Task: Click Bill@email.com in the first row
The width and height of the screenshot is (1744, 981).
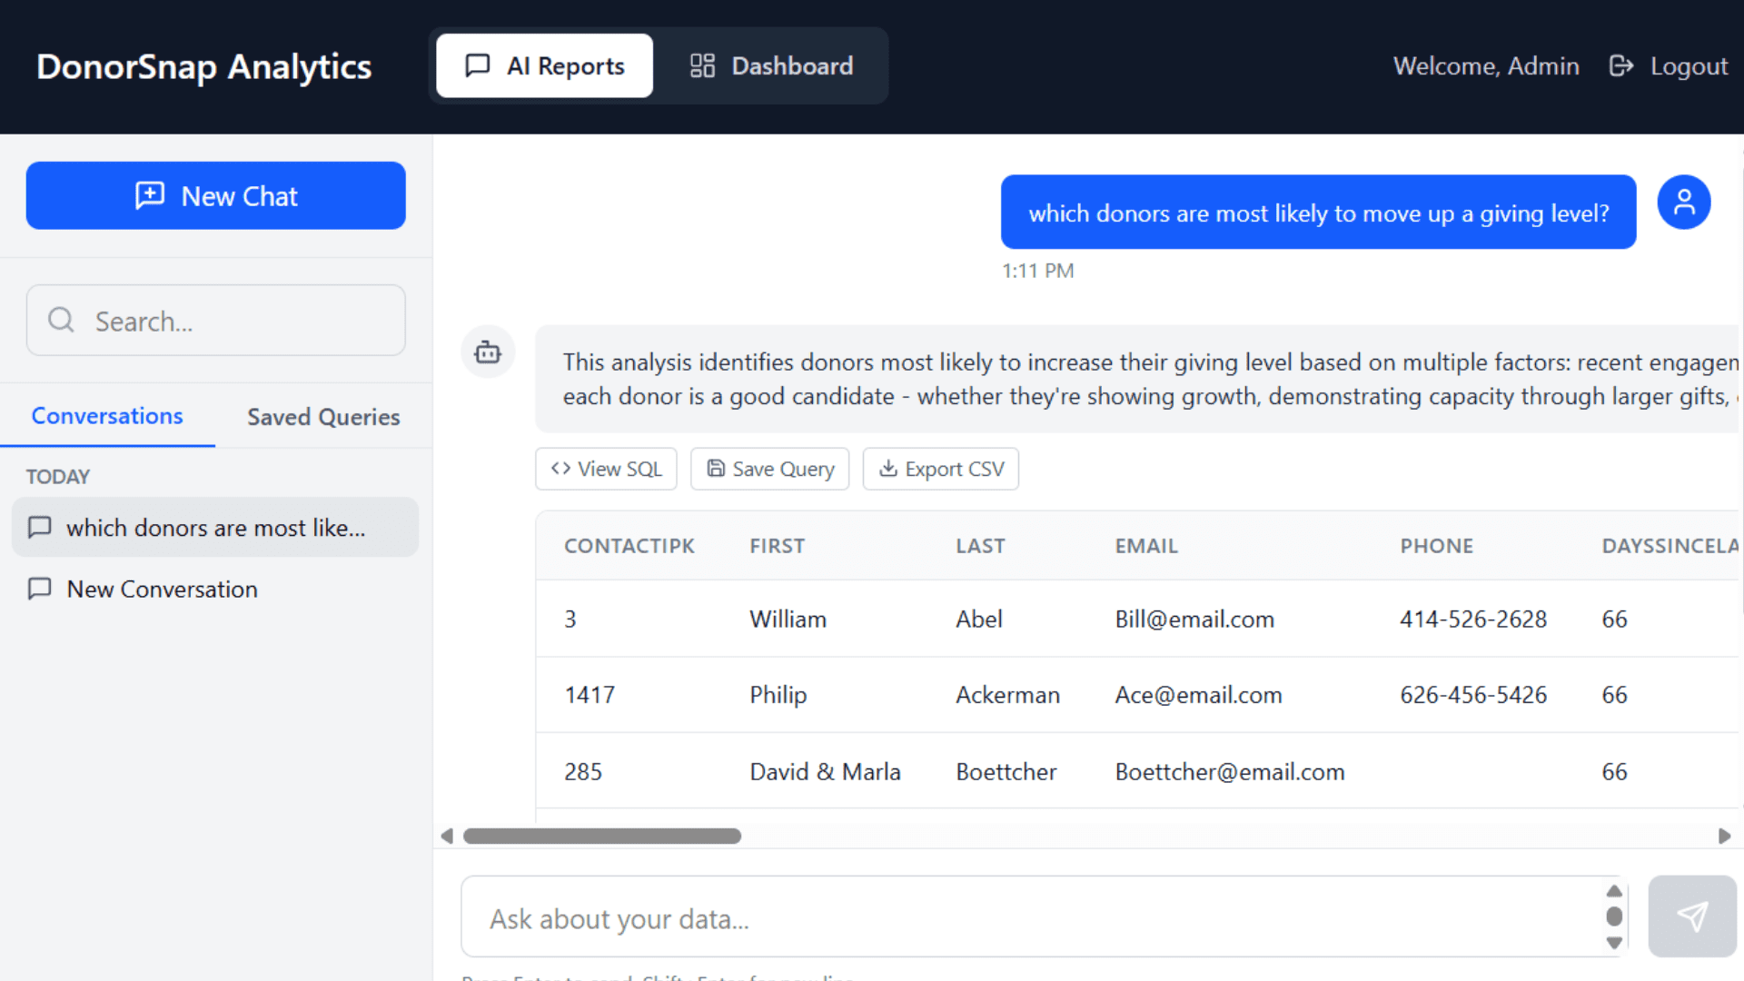Action: coord(1194,619)
